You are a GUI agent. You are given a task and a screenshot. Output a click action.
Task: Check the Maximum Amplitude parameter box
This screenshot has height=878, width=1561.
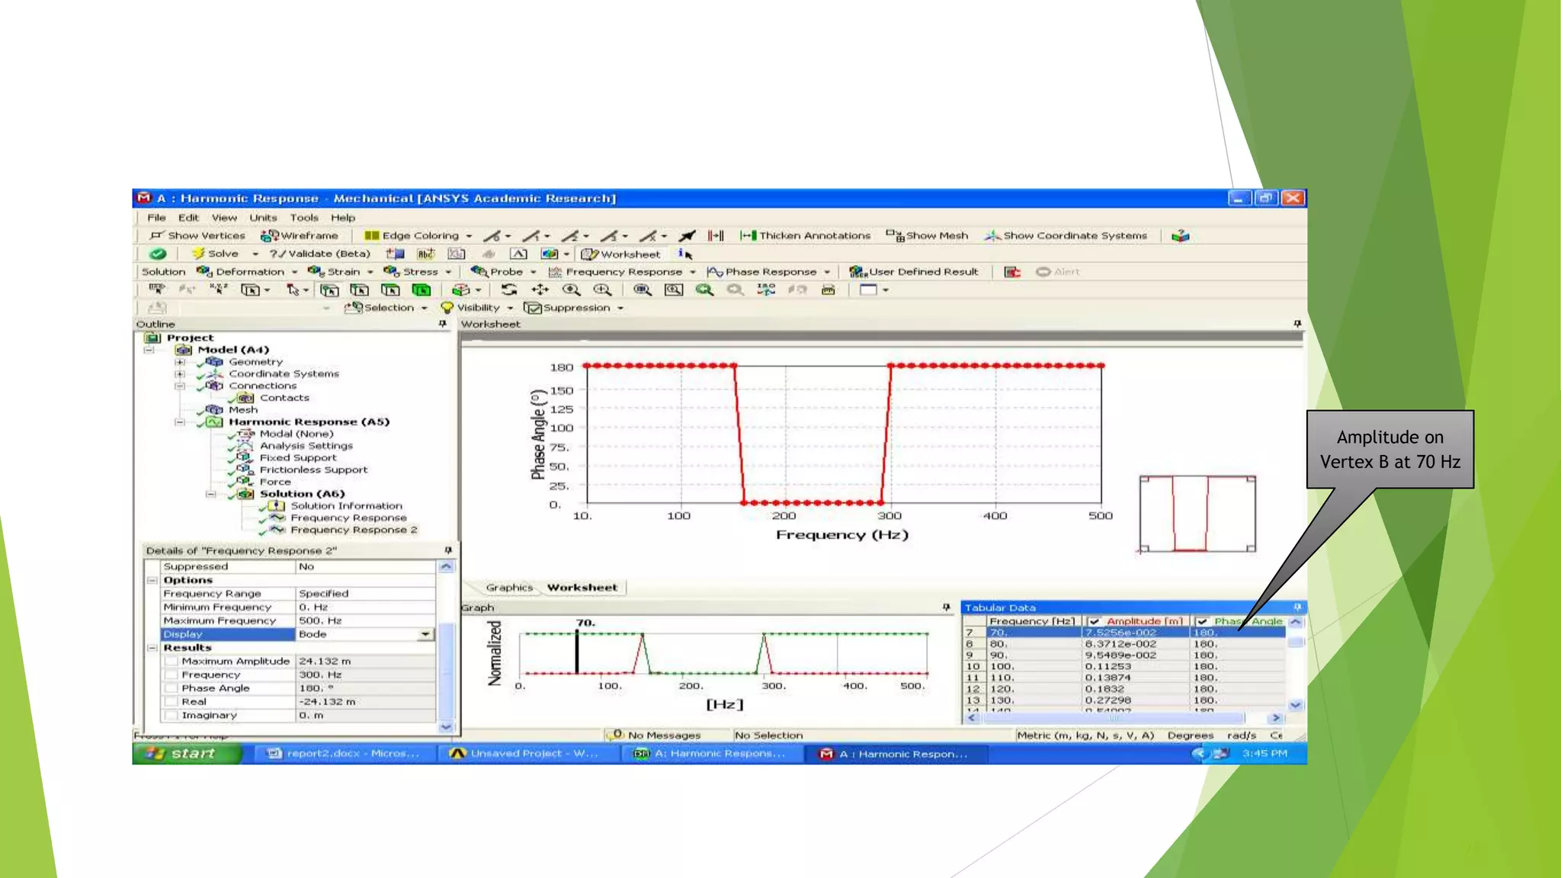tap(171, 662)
